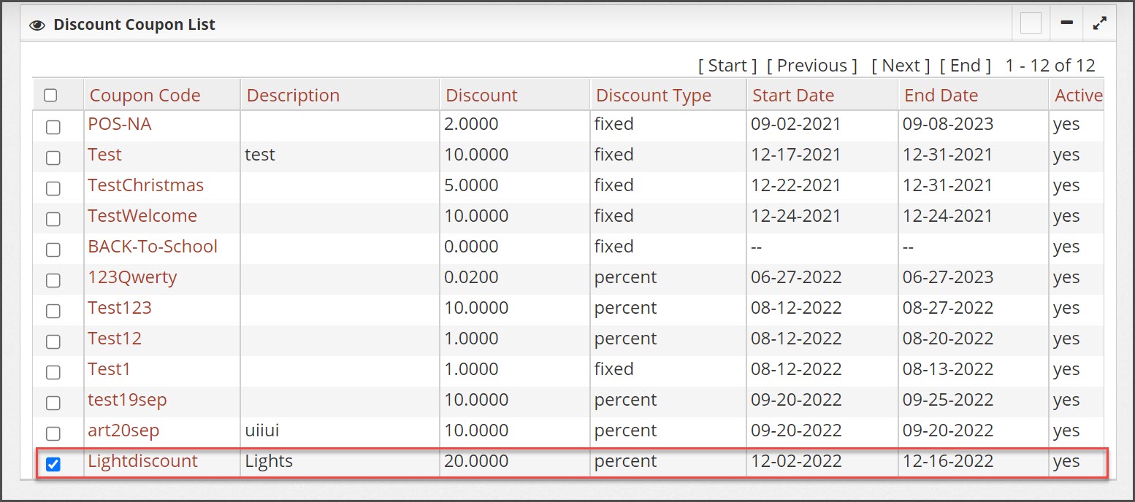Expand the panel with the diagonal arrows icon
Viewport: 1135px width, 502px height.
[x=1099, y=23]
